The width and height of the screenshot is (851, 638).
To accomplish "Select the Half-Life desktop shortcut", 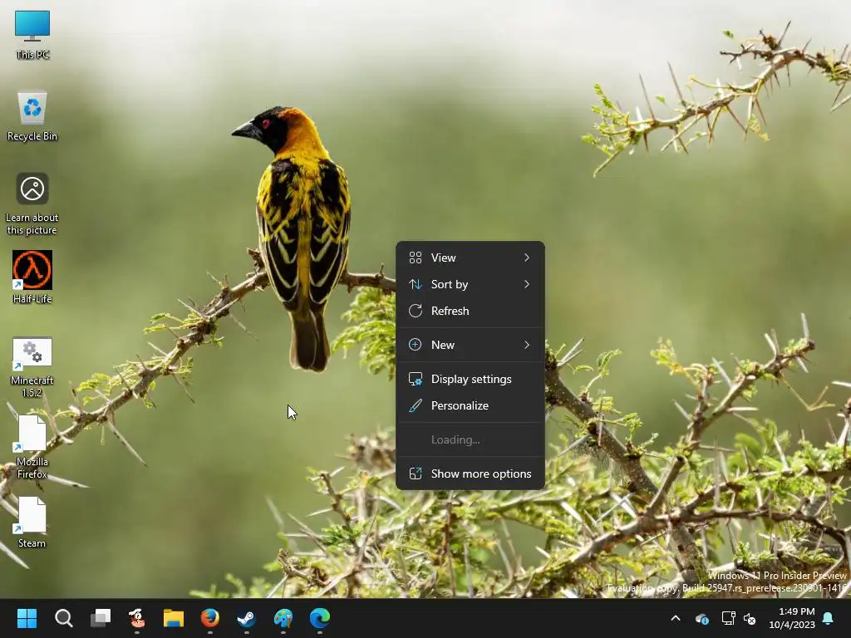I will click(x=32, y=277).
